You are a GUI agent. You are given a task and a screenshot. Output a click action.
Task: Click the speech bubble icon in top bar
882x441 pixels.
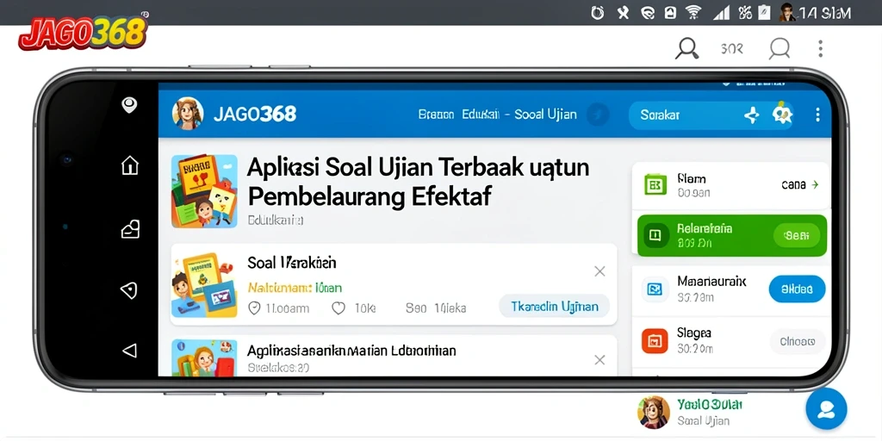pos(780,49)
